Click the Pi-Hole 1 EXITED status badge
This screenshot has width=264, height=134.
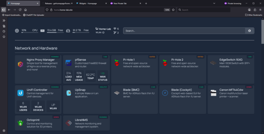click(x=152, y=57)
